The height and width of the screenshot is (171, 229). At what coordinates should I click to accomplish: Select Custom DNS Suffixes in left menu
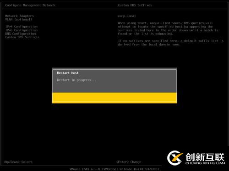pos(22,37)
